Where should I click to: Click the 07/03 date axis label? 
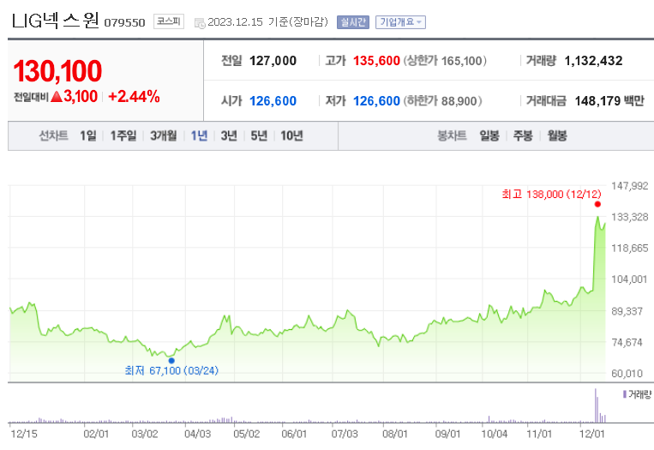pos(345,435)
